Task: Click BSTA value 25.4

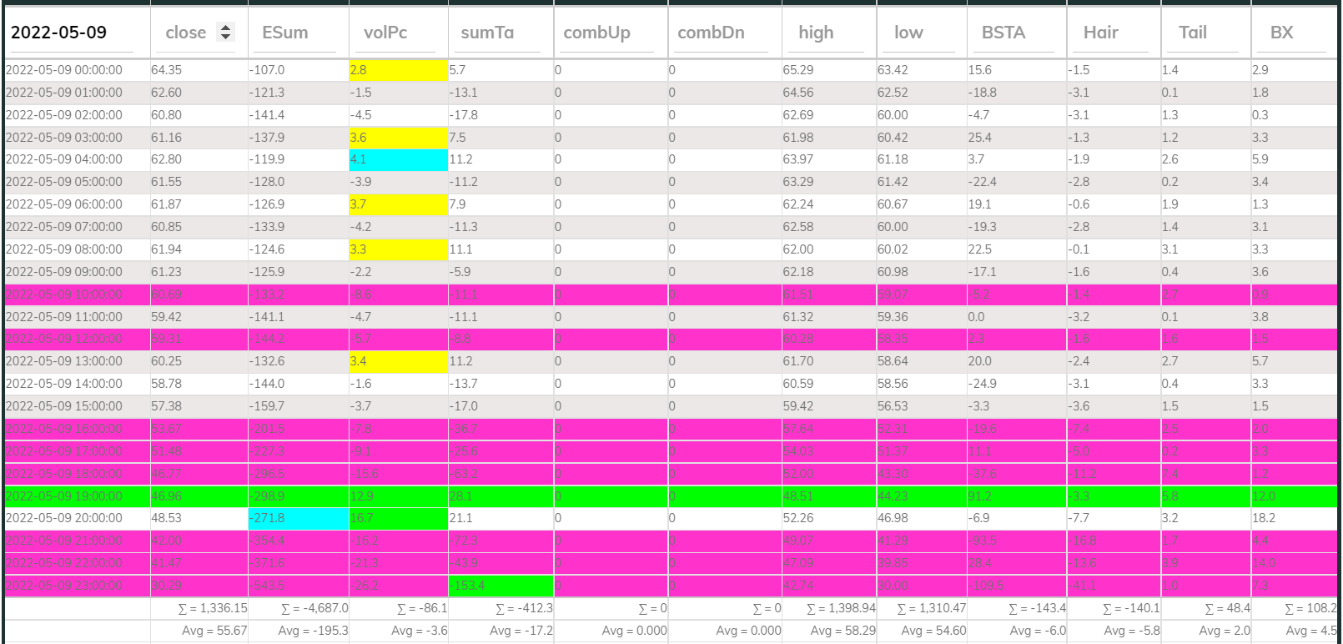Action: click(x=979, y=138)
